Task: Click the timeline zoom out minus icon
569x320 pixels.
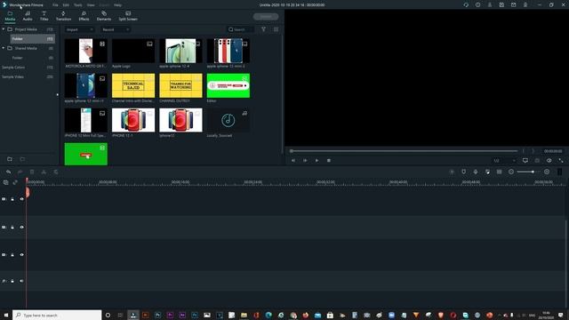Action: pyautogui.click(x=511, y=172)
